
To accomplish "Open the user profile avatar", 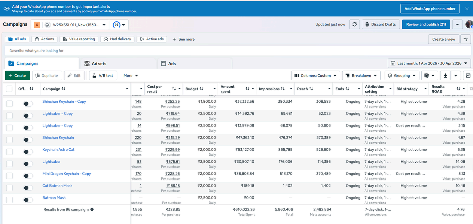I will (469, 24).
